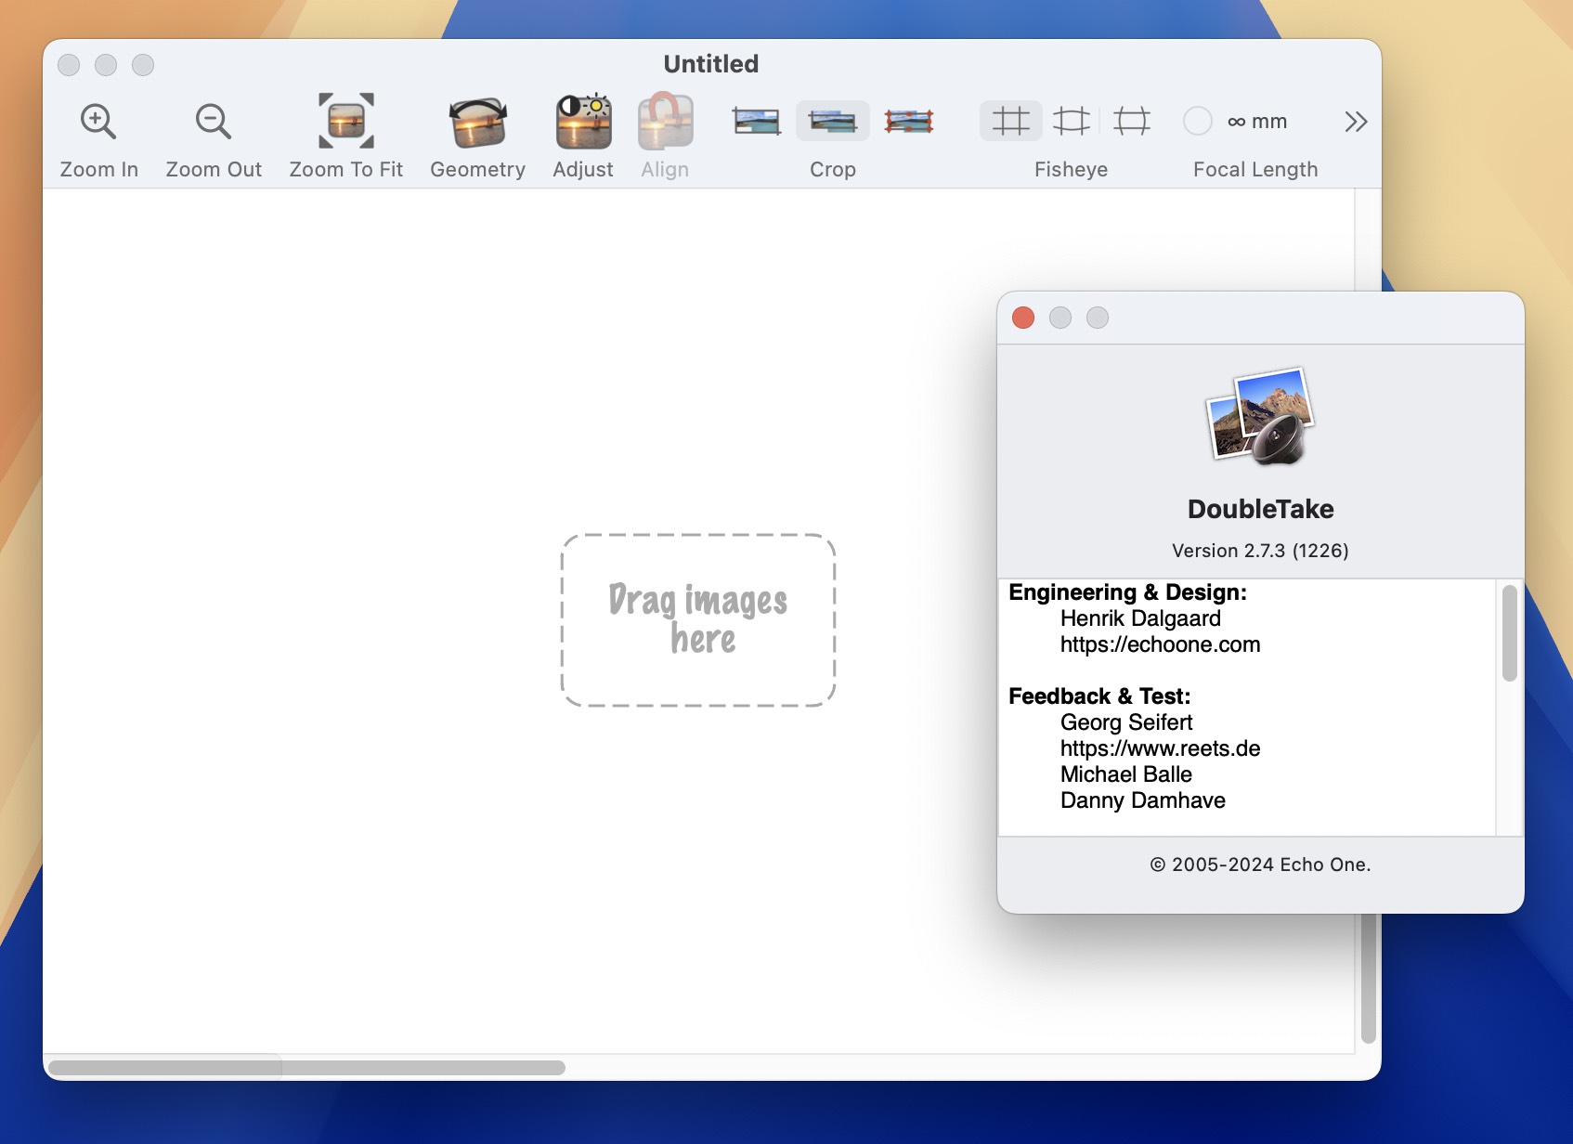Viewport: 1573px width, 1144px height.
Task: Click the vertical scrollbar in Untitled window
Action: 1368,977
